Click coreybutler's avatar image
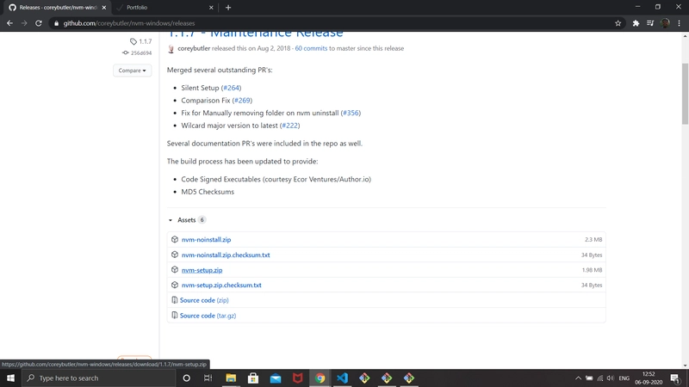The width and height of the screenshot is (689, 387). [x=171, y=49]
